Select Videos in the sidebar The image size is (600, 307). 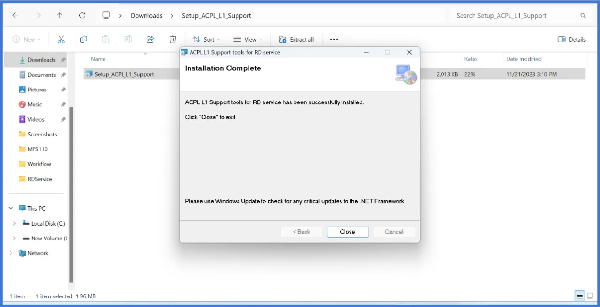[x=36, y=119]
